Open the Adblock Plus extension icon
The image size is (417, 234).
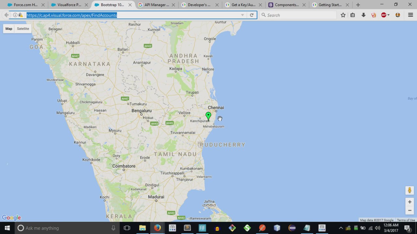coord(384,15)
